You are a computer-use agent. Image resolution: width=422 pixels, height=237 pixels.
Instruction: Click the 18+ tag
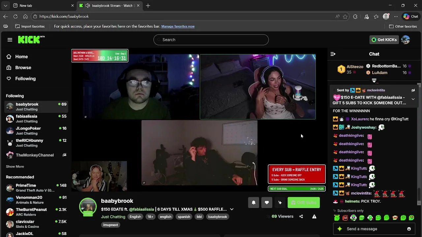(x=151, y=217)
